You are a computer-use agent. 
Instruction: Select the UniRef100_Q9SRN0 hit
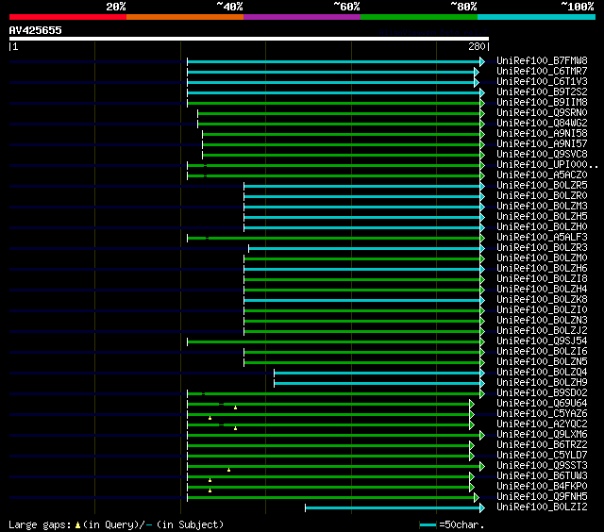[542, 113]
